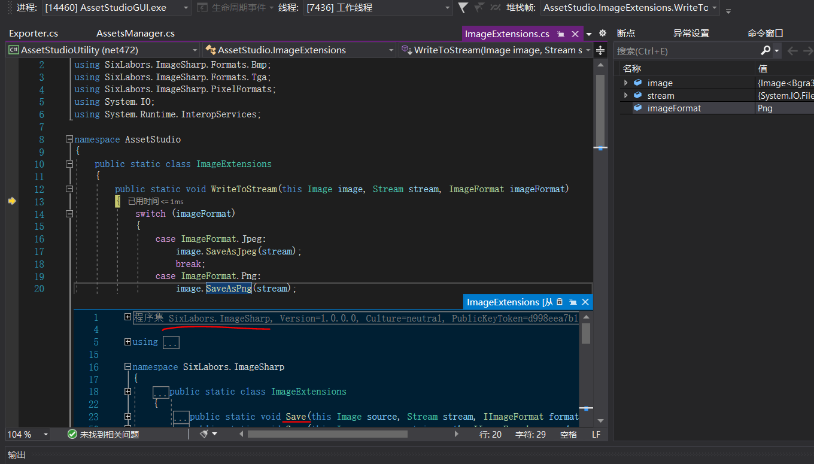The image size is (814, 464).
Task: Promote the peek ImageExtensions preview to document
Action: pos(573,302)
